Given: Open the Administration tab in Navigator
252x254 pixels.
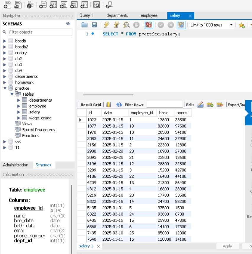Looking at the screenshot, I should (x=16, y=165).
